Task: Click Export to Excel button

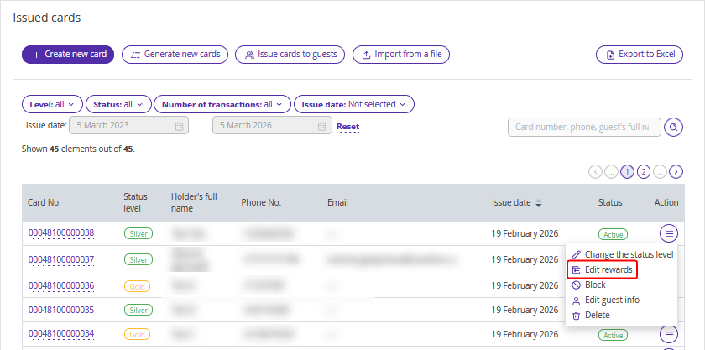Action: (x=640, y=55)
